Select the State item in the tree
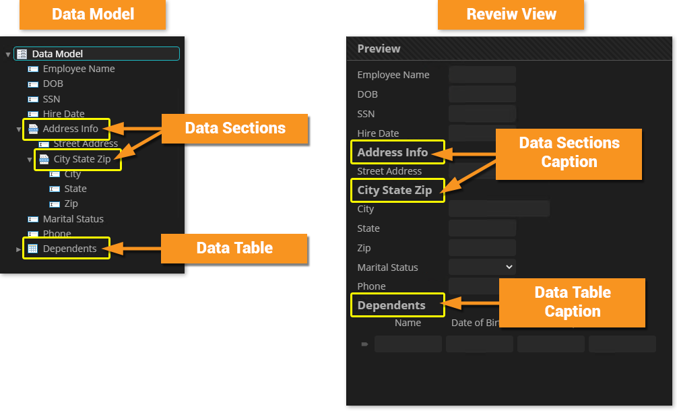Image resolution: width=677 pixels, height=411 pixels. [x=75, y=189]
